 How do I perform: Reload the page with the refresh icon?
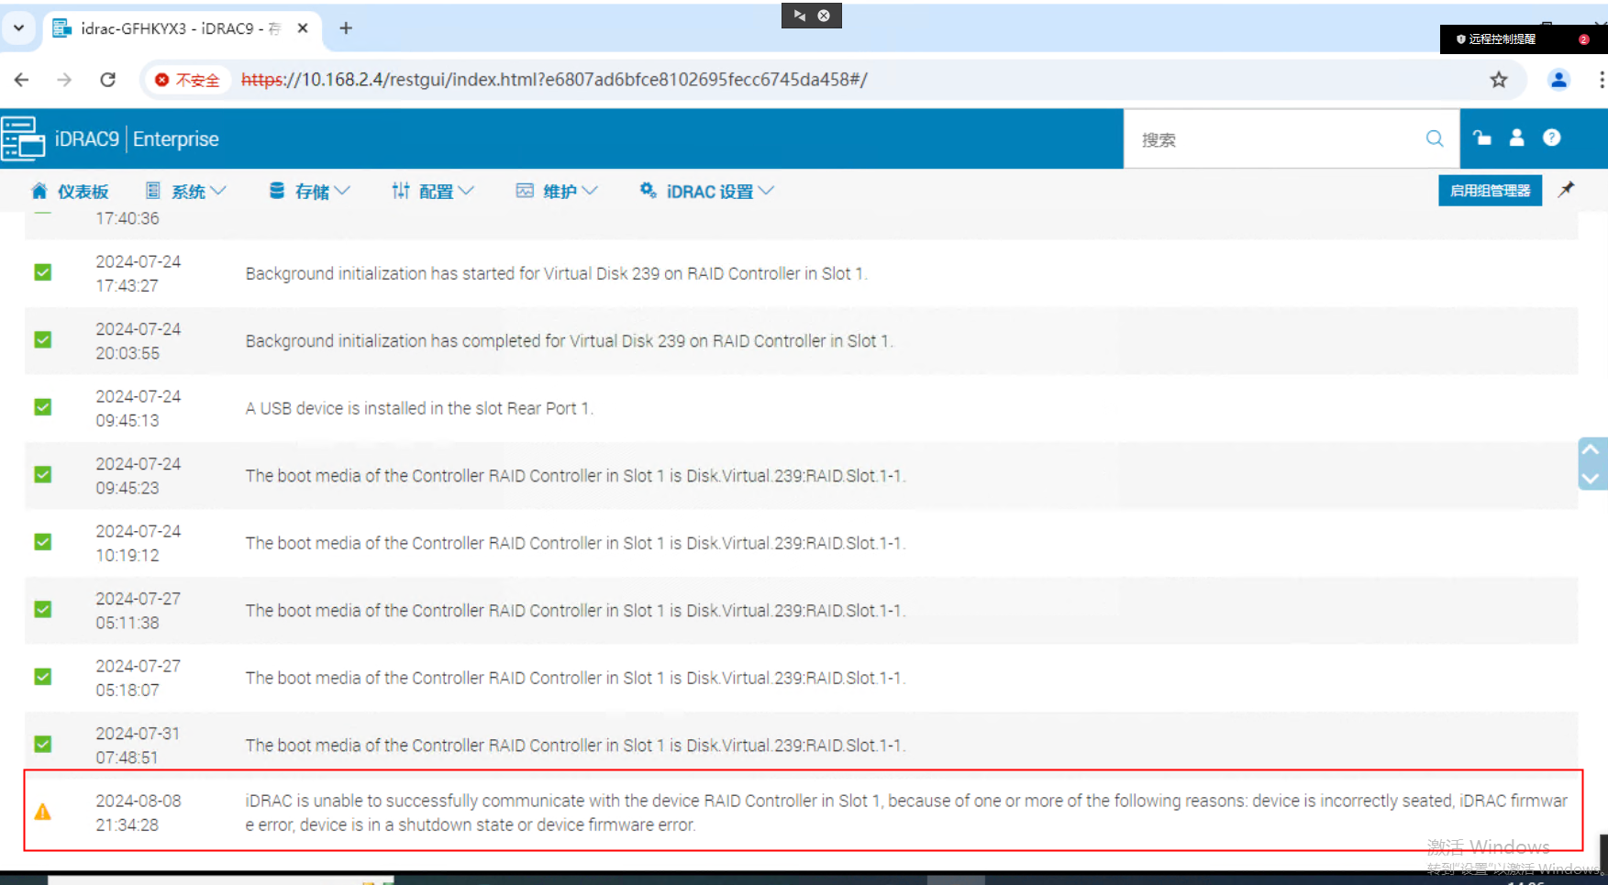pyautogui.click(x=107, y=80)
